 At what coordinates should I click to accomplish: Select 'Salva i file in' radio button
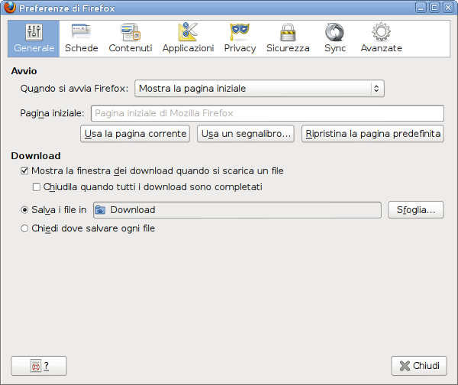pos(24,210)
